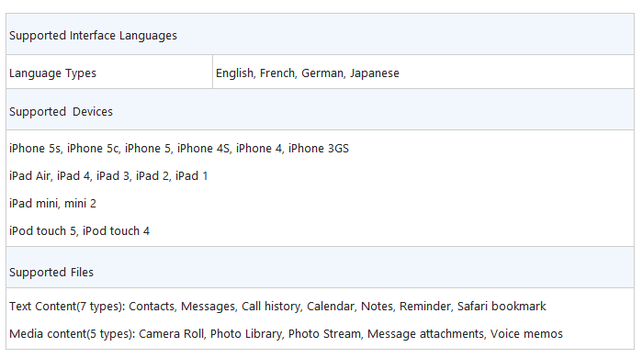This screenshot has height=358, width=642.
Task: Click the Camera Roll text
Action: 171,334
